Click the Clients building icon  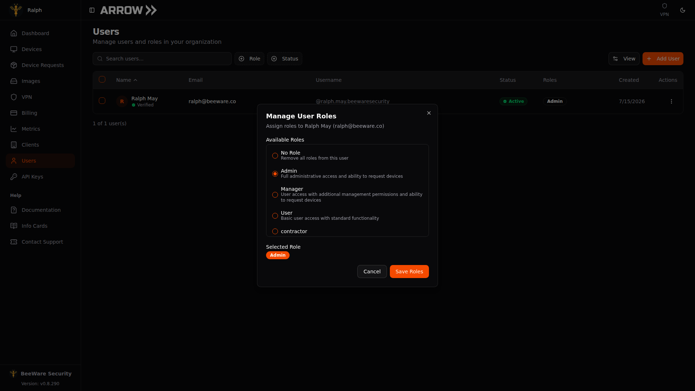pyautogui.click(x=14, y=145)
